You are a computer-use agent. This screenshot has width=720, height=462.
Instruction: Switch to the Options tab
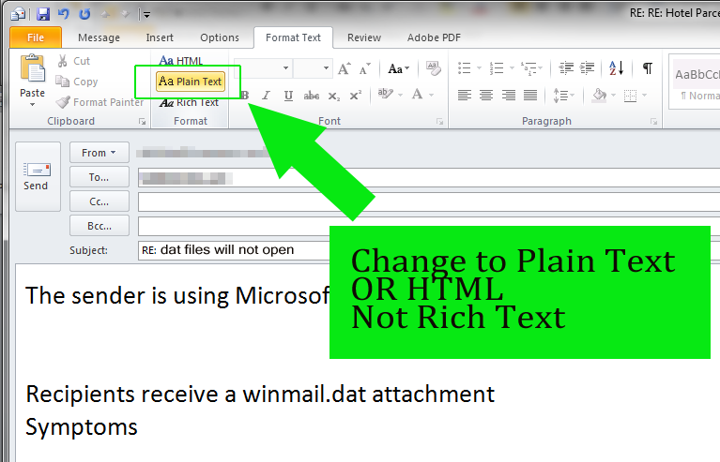click(220, 37)
